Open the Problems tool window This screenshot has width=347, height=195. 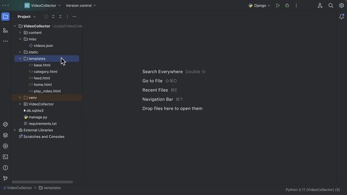pyautogui.click(x=5, y=168)
